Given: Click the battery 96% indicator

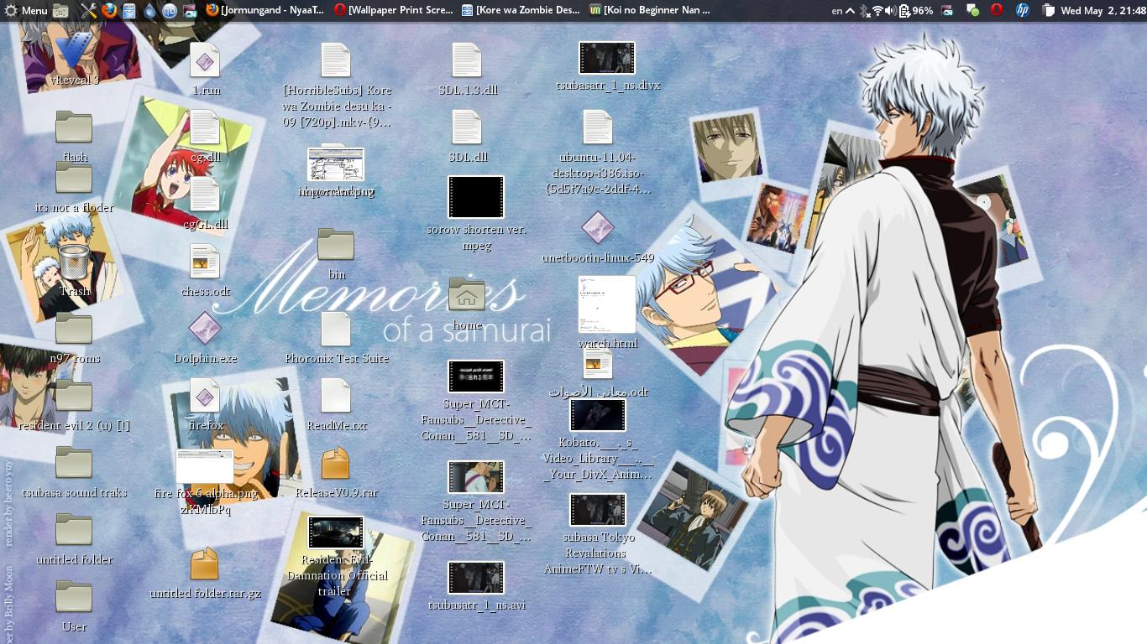Looking at the screenshot, I should click(x=916, y=11).
